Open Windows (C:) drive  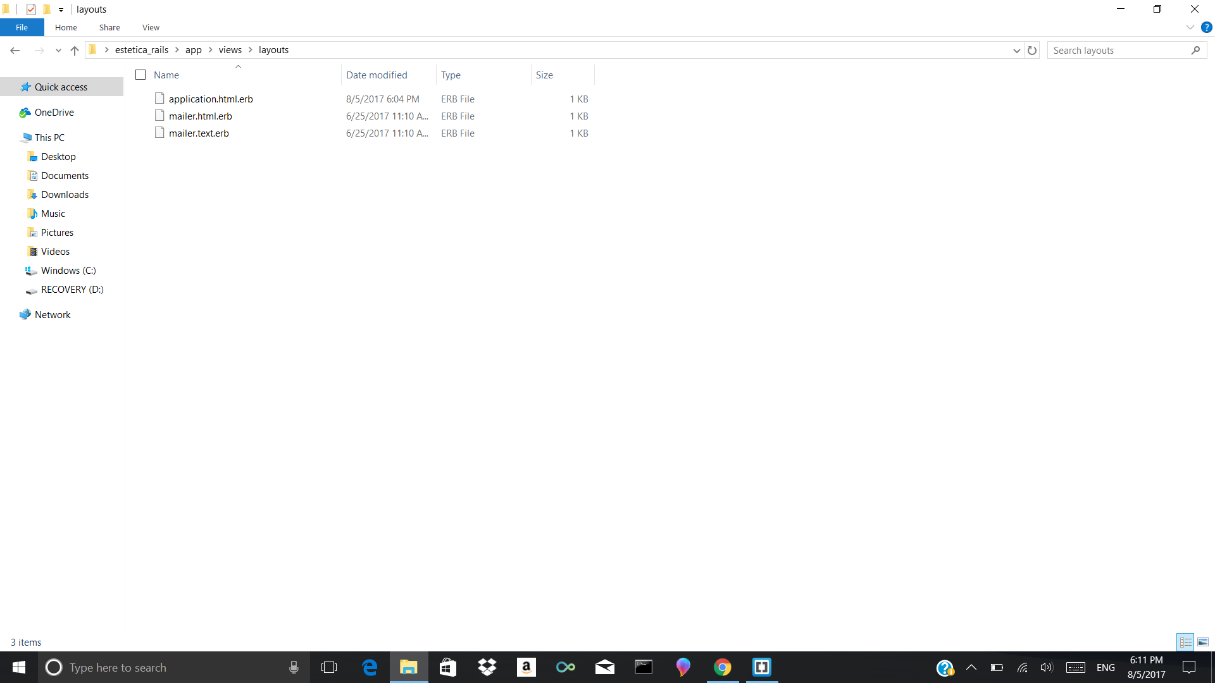coord(68,270)
